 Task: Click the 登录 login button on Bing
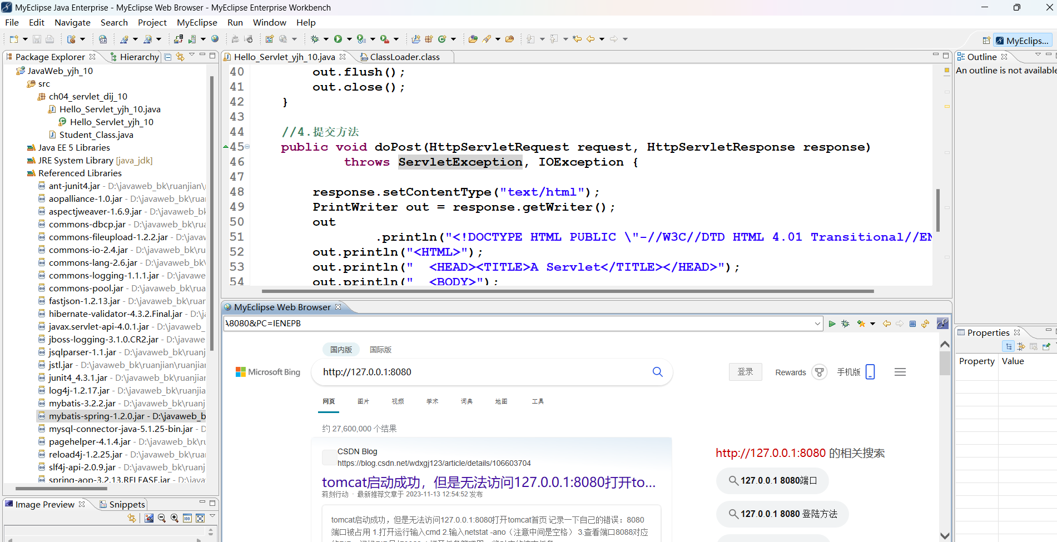coord(745,372)
